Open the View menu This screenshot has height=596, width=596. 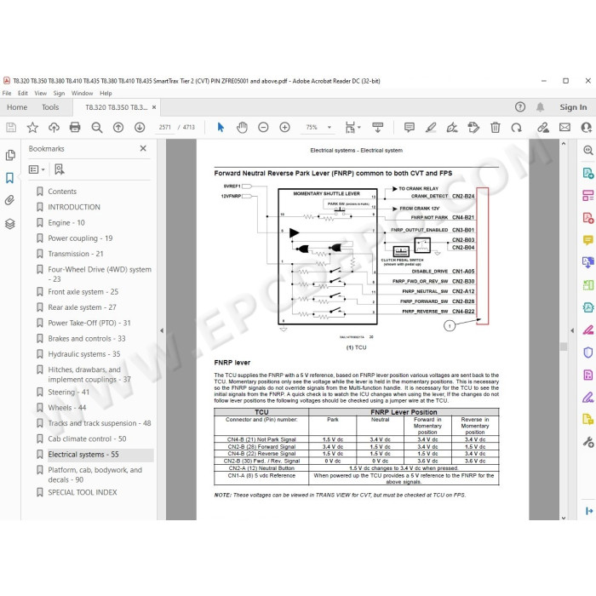(41, 93)
